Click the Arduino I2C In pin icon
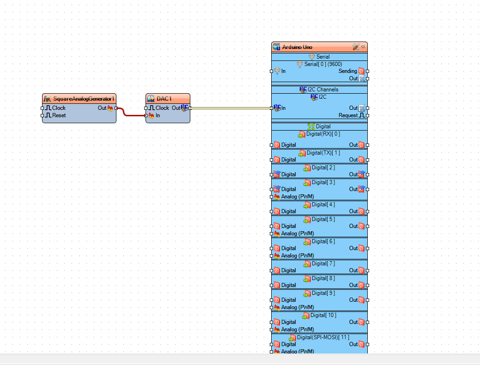This screenshot has width=480, height=365. 277,108
